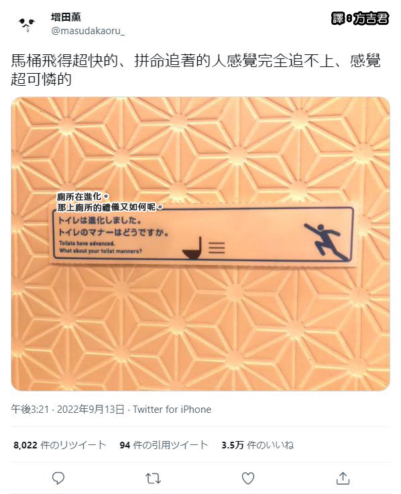Click the flying toilet pictogram in photo
Viewport: 401px width, 494px height.
coord(203,248)
